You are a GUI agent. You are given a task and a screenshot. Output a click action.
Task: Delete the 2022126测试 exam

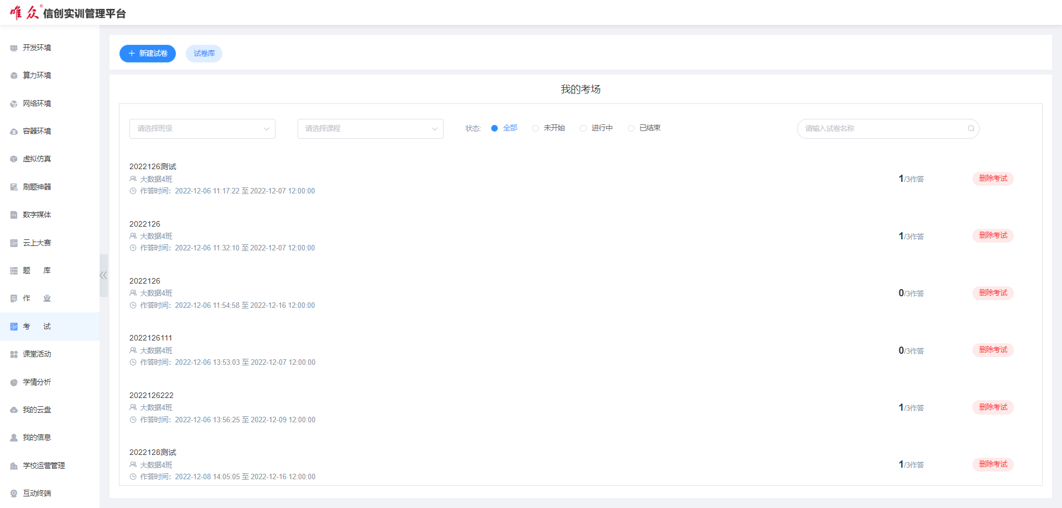pyautogui.click(x=993, y=179)
